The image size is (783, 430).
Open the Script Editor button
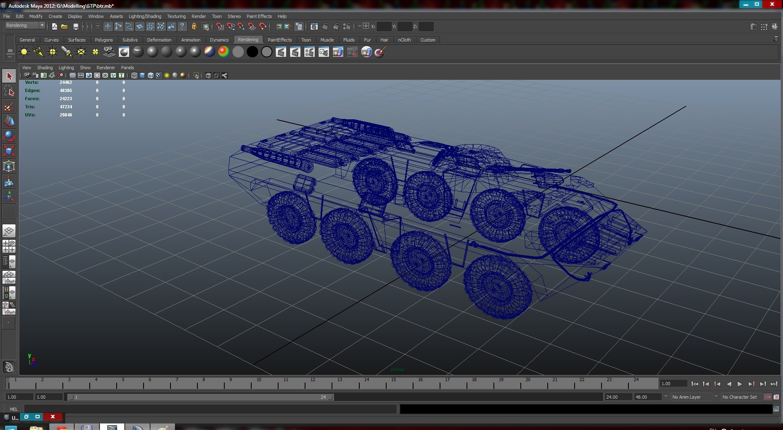tap(776, 409)
